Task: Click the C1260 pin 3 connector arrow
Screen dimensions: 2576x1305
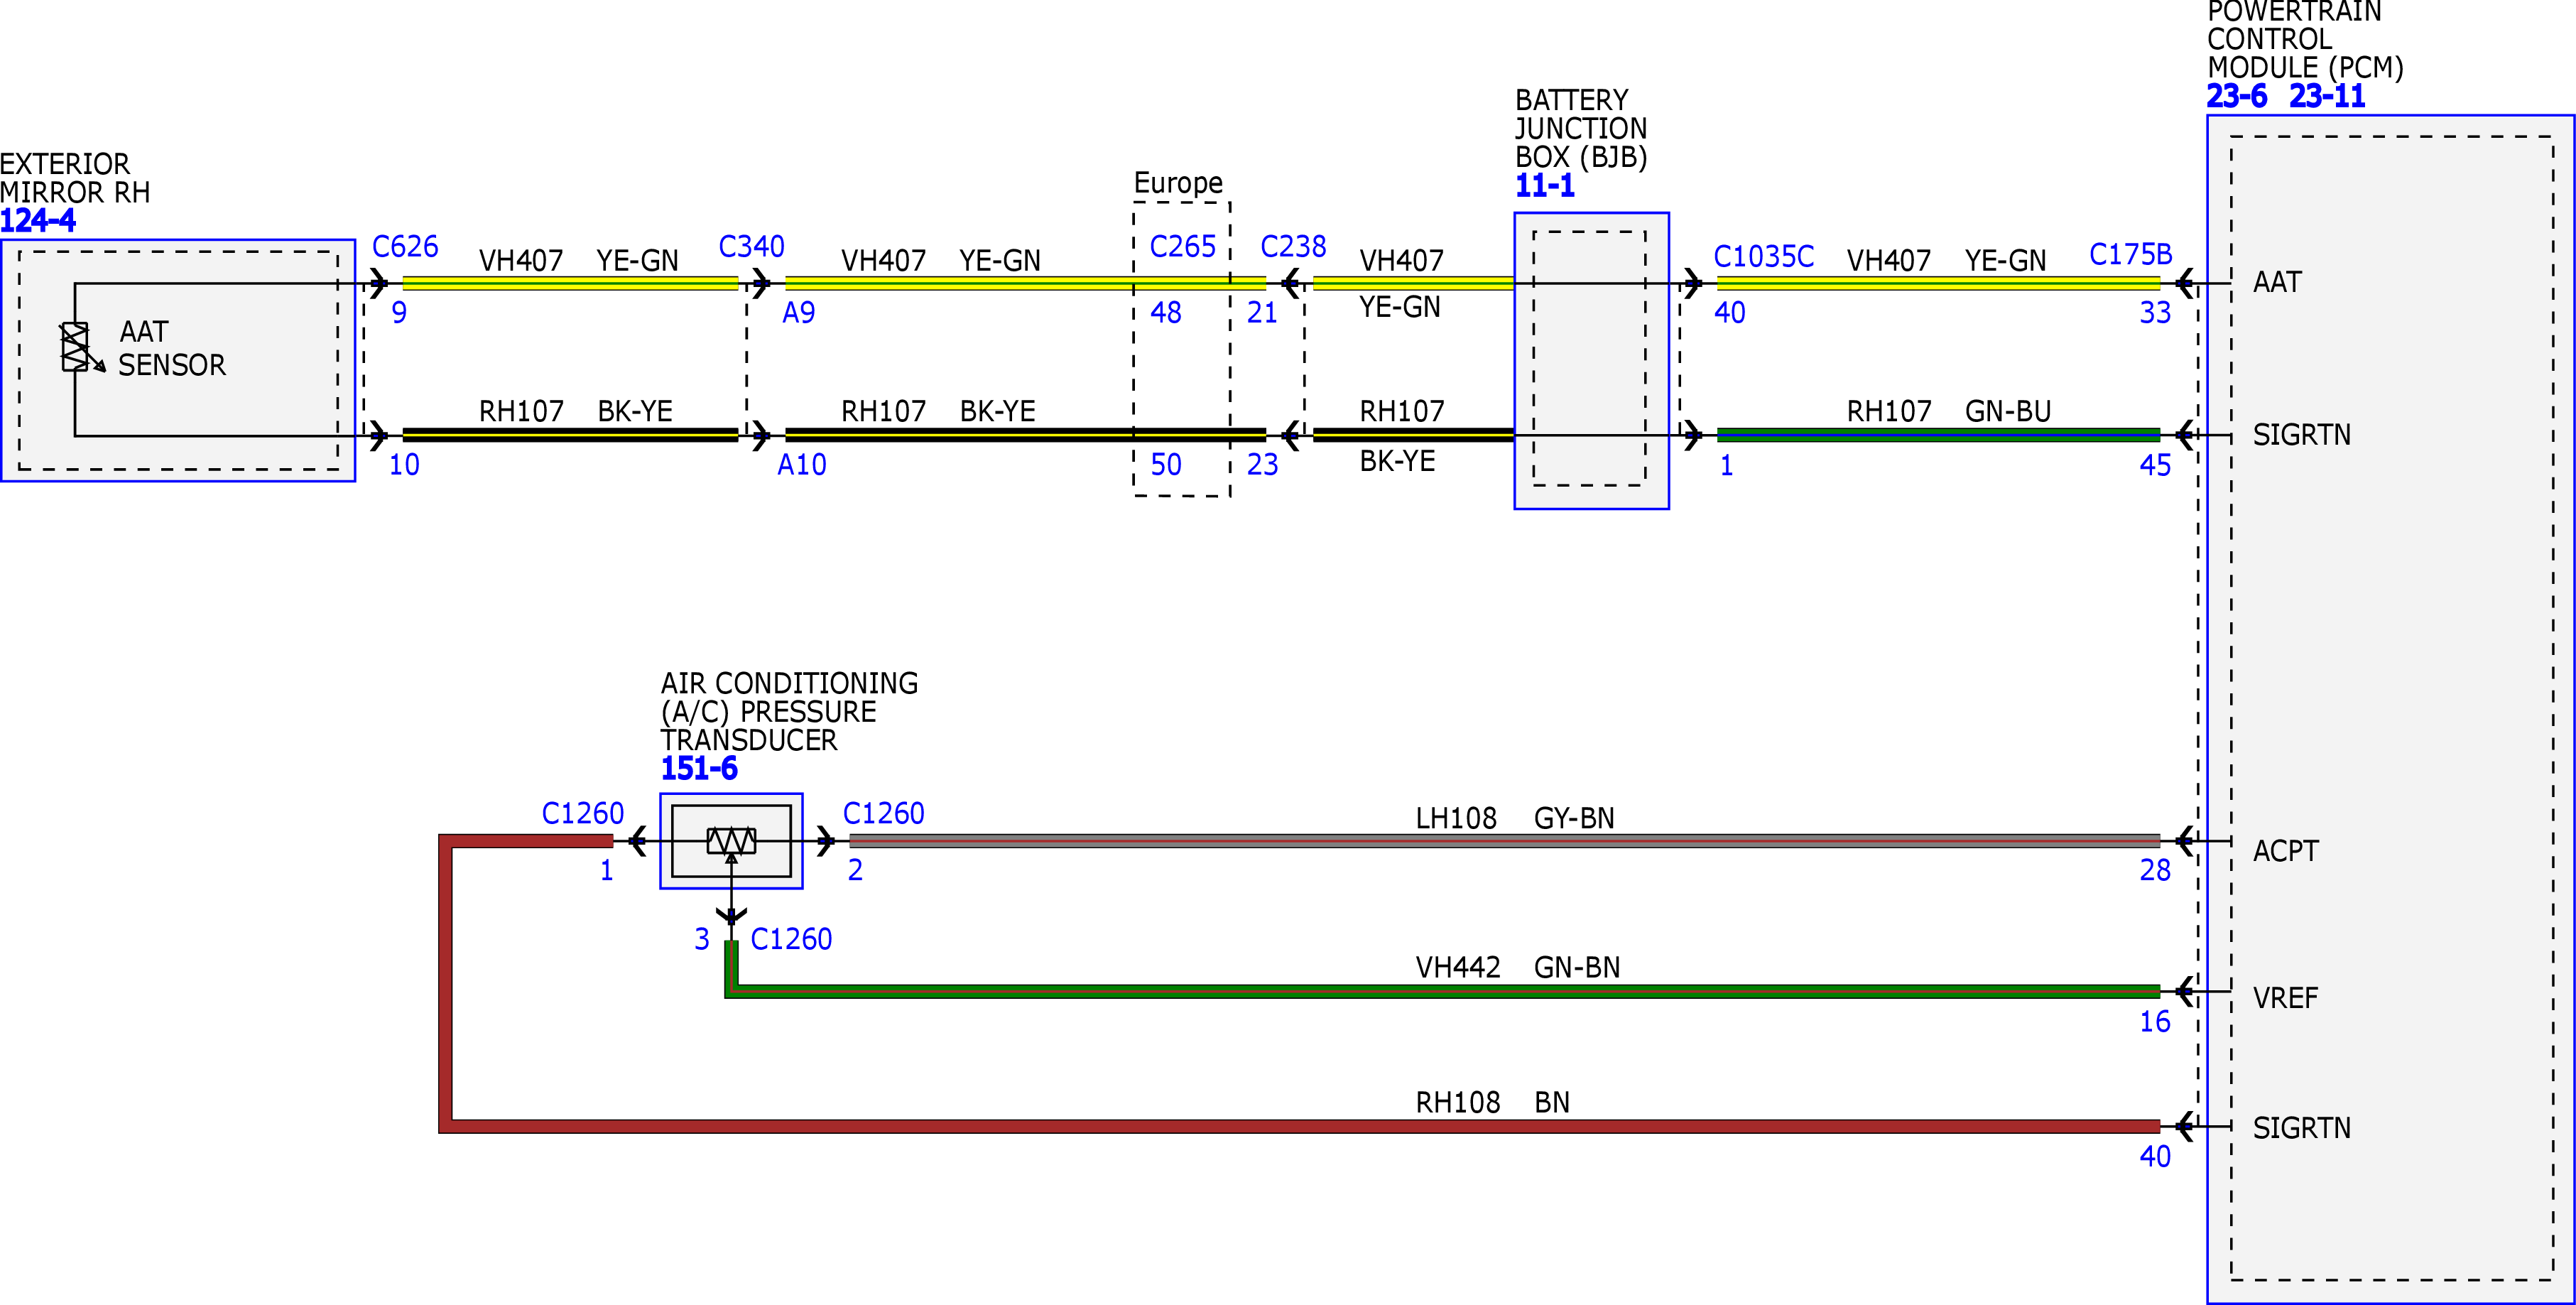Action: (x=731, y=916)
